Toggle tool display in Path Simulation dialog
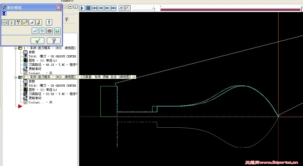 click(12, 22)
